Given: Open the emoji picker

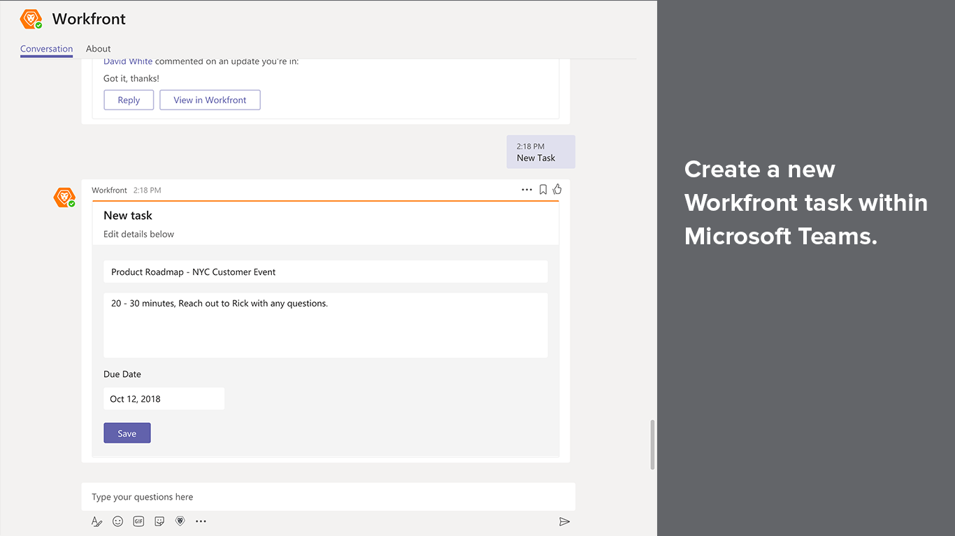Looking at the screenshot, I should point(117,521).
